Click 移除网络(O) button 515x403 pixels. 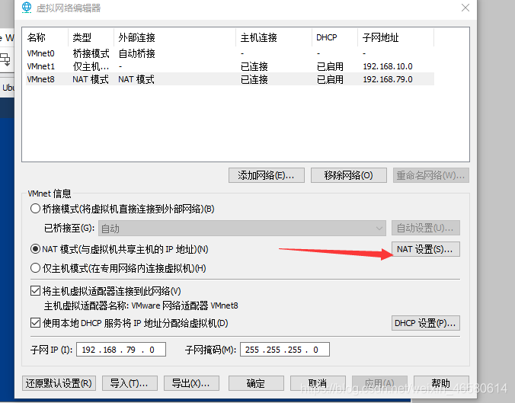348,175
